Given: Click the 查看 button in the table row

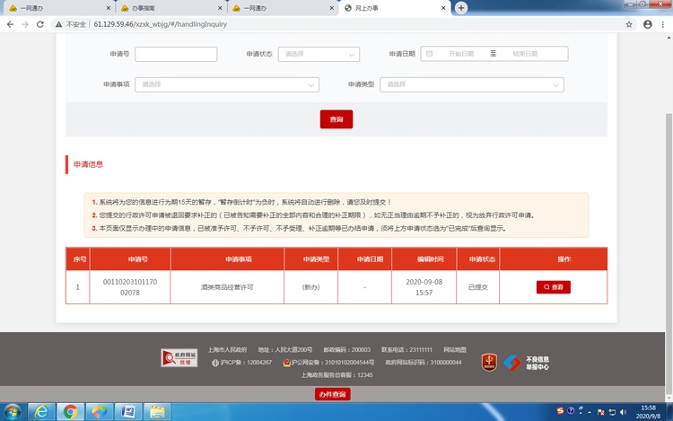Looking at the screenshot, I should 553,287.
